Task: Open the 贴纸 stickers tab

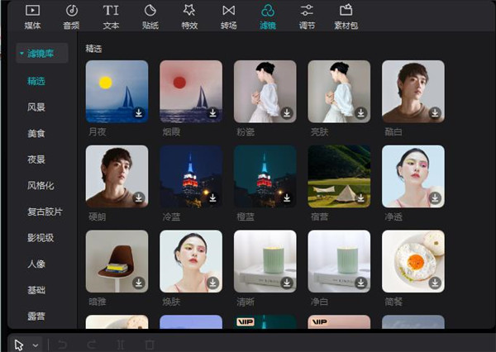Action: tap(150, 17)
